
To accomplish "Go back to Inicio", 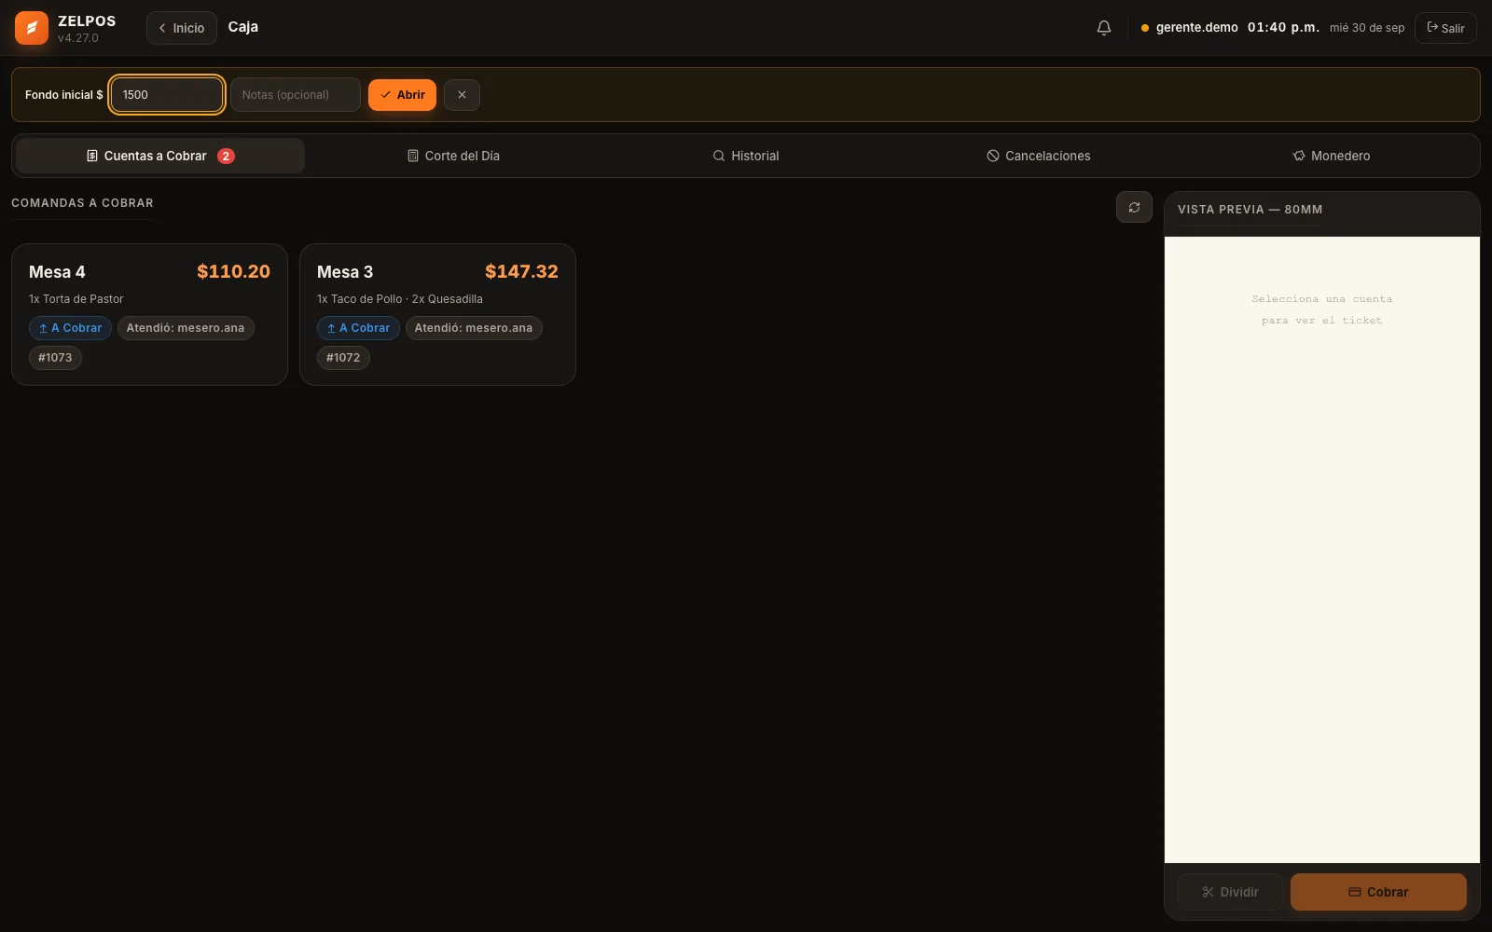I will point(182,28).
